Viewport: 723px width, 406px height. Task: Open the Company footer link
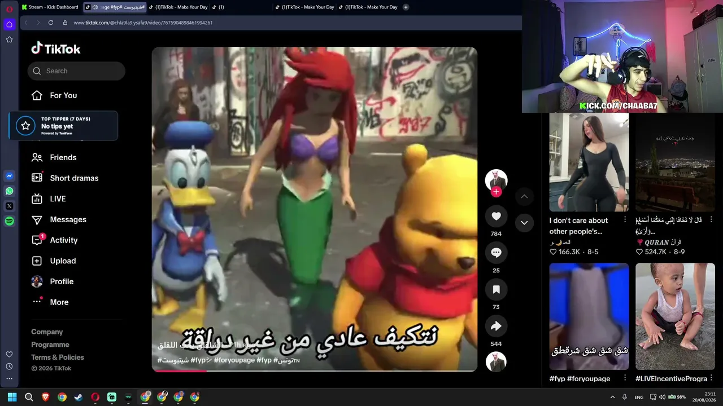tap(47, 332)
